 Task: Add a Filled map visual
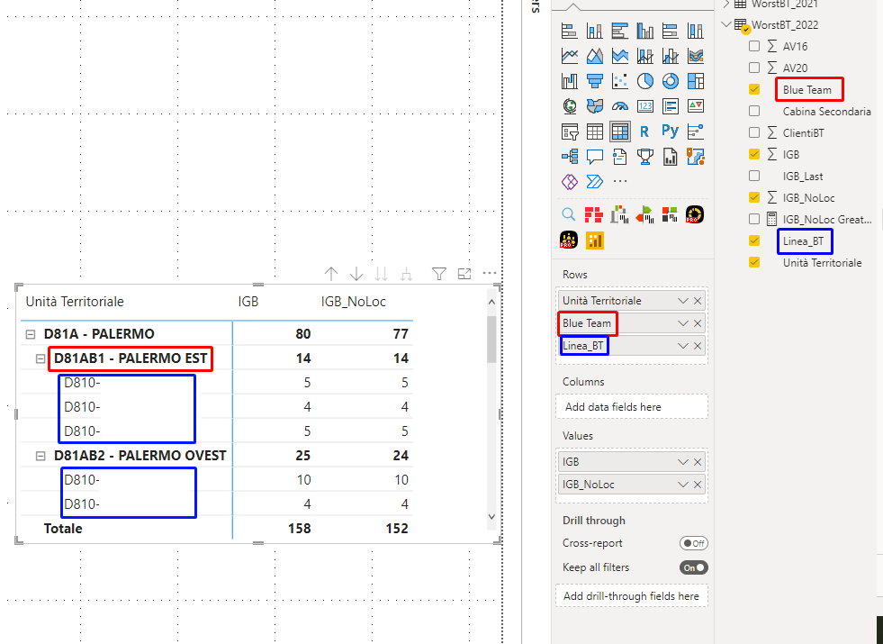[x=595, y=106]
